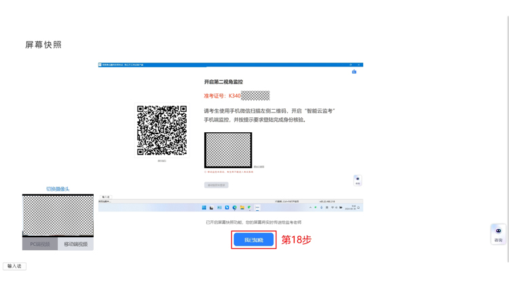The image size is (509, 286).
Task: Click the page's vertical scrollbar on the right
Action: click(508, 140)
